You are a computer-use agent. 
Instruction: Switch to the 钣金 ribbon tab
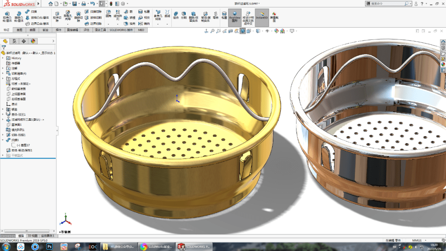[x=46, y=29]
